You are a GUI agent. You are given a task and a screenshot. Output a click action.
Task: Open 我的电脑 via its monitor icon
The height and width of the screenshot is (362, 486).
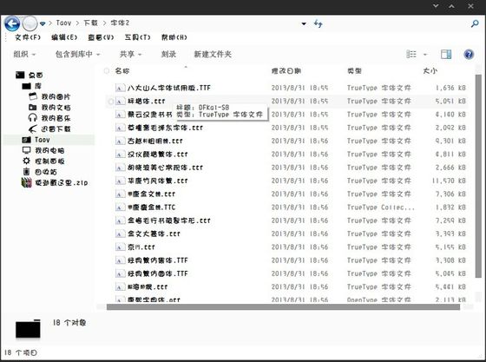pos(26,150)
